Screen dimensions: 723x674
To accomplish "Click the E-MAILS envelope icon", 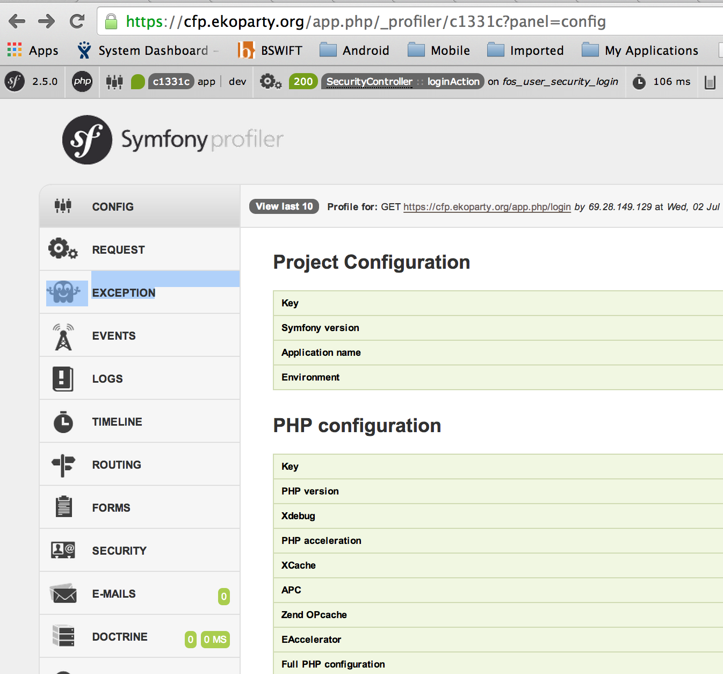I will click(63, 593).
